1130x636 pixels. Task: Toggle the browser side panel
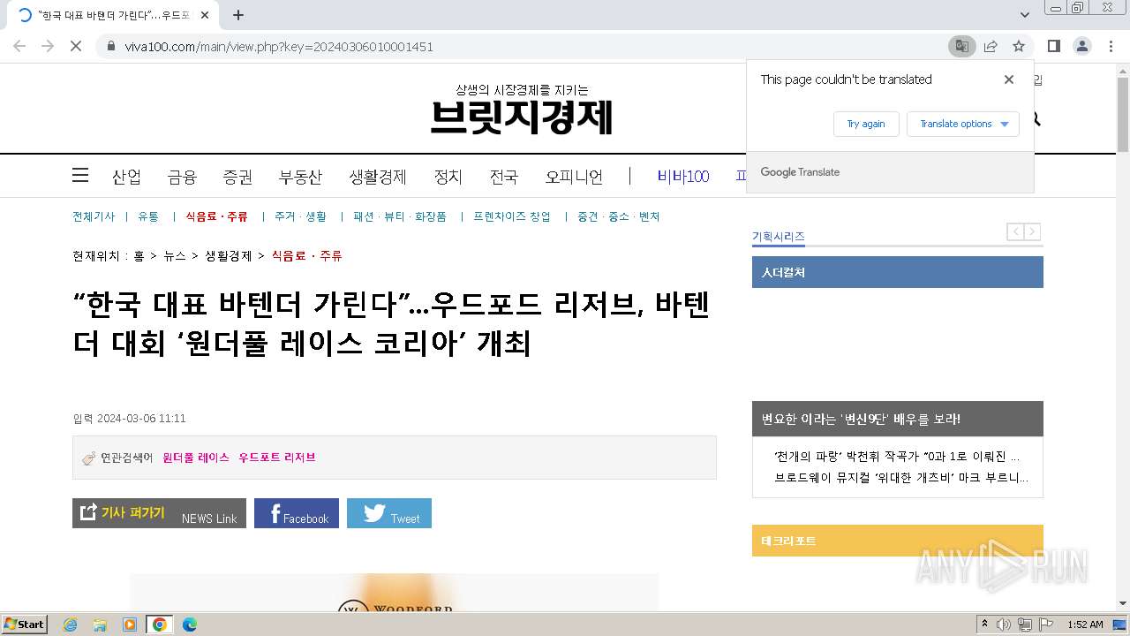coord(1053,46)
